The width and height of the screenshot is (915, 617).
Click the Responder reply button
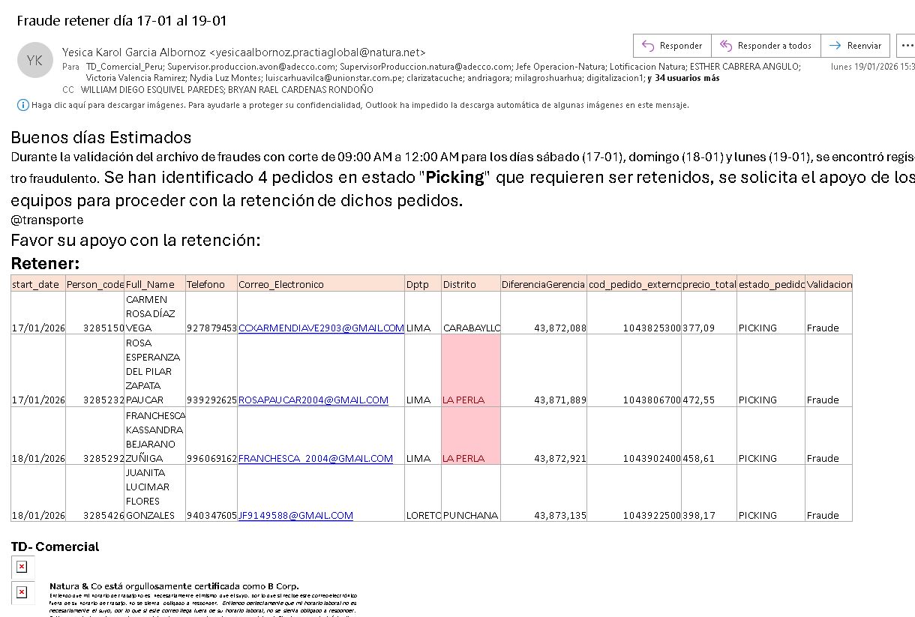click(672, 46)
